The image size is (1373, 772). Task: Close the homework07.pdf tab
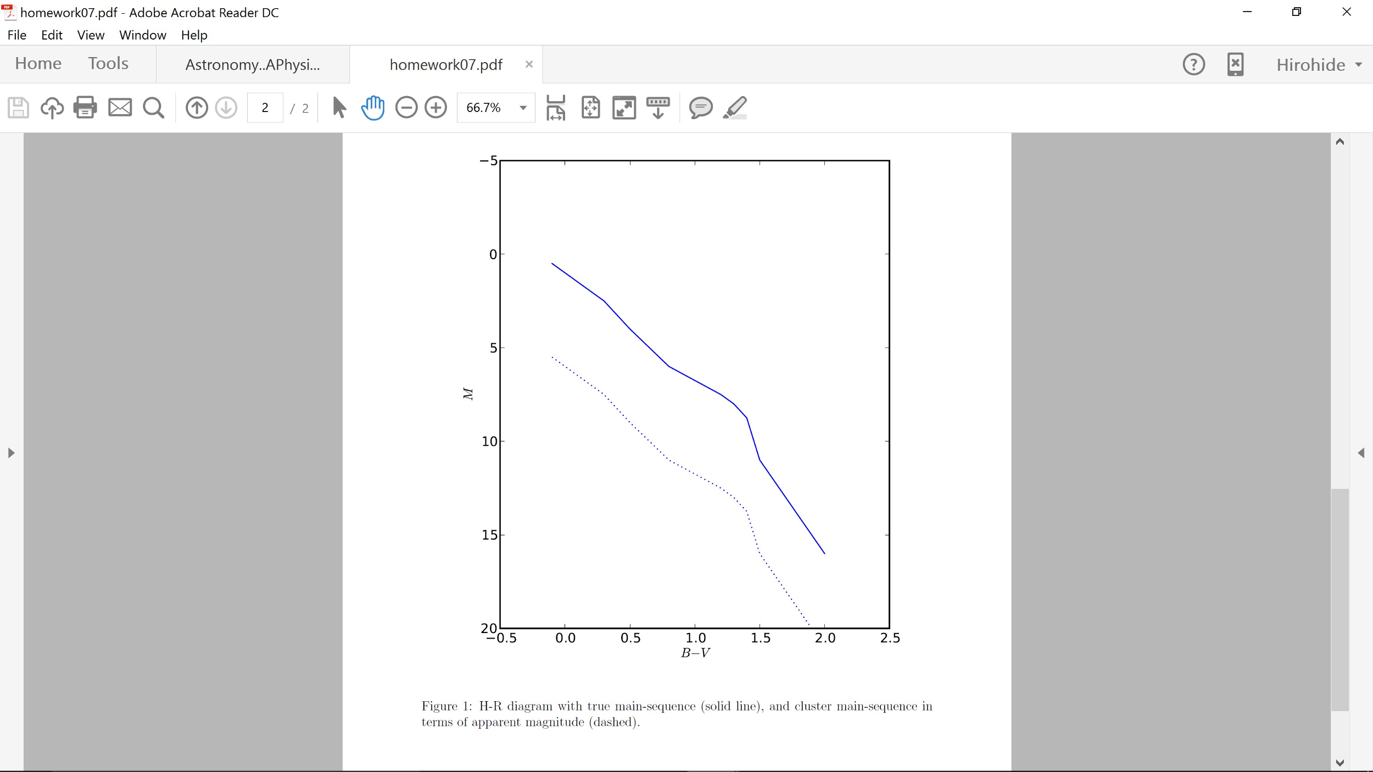[x=529, y=64]
